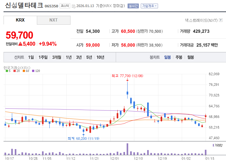
Task: Select the 일봉 daily candle chart
Action: click(x=167, y=58)
